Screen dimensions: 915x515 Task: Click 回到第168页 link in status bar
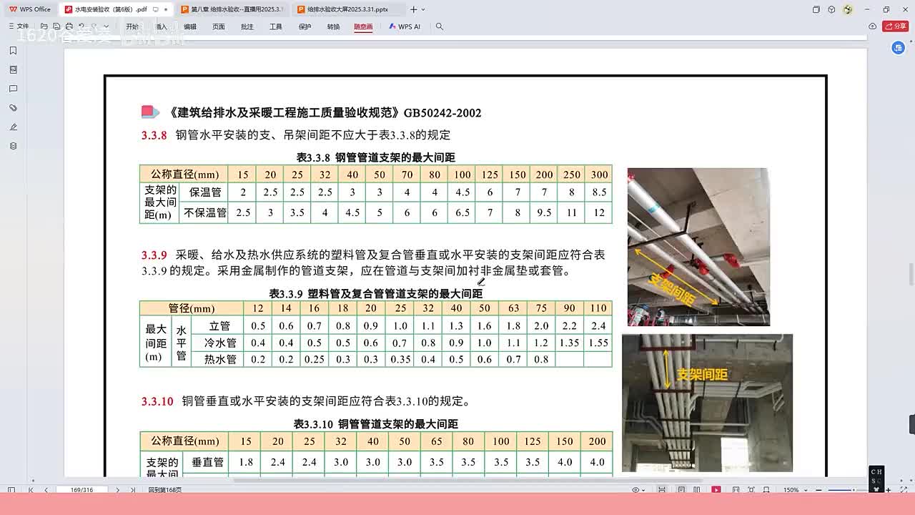click(x=164, y=490)
